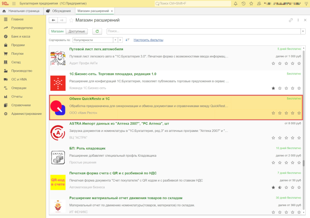Image resolution: width=310 pixels, height=218 pixels.
Task: Click global search field Ctrl+Shift+F
Action: tap(193, 3)
